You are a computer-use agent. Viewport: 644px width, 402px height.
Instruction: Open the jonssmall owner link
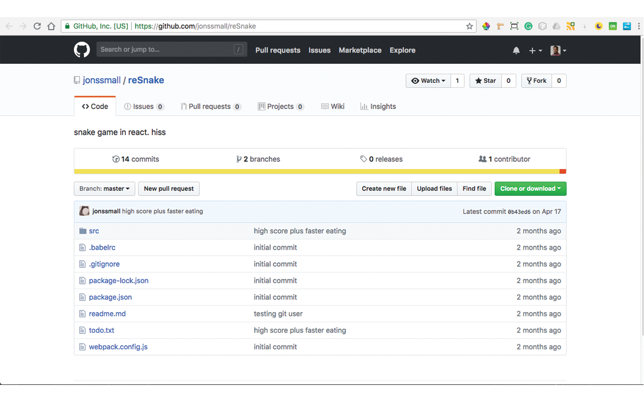(102, 80)
